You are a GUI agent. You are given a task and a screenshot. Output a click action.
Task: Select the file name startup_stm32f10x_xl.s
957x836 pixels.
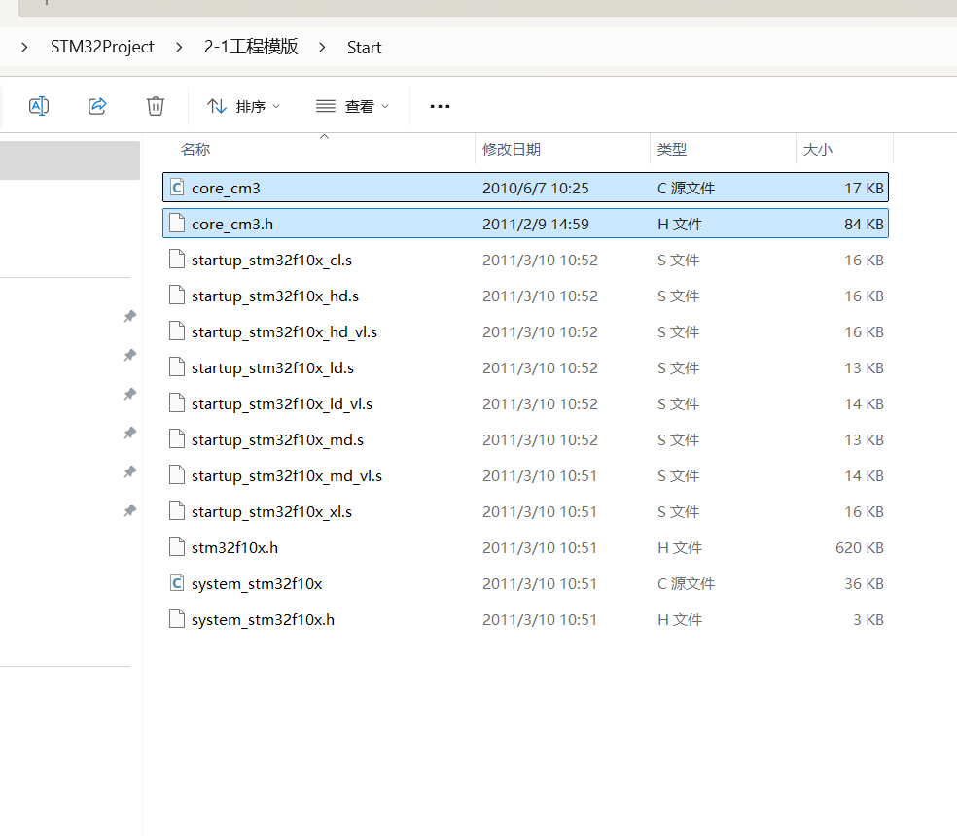(271, 512)
